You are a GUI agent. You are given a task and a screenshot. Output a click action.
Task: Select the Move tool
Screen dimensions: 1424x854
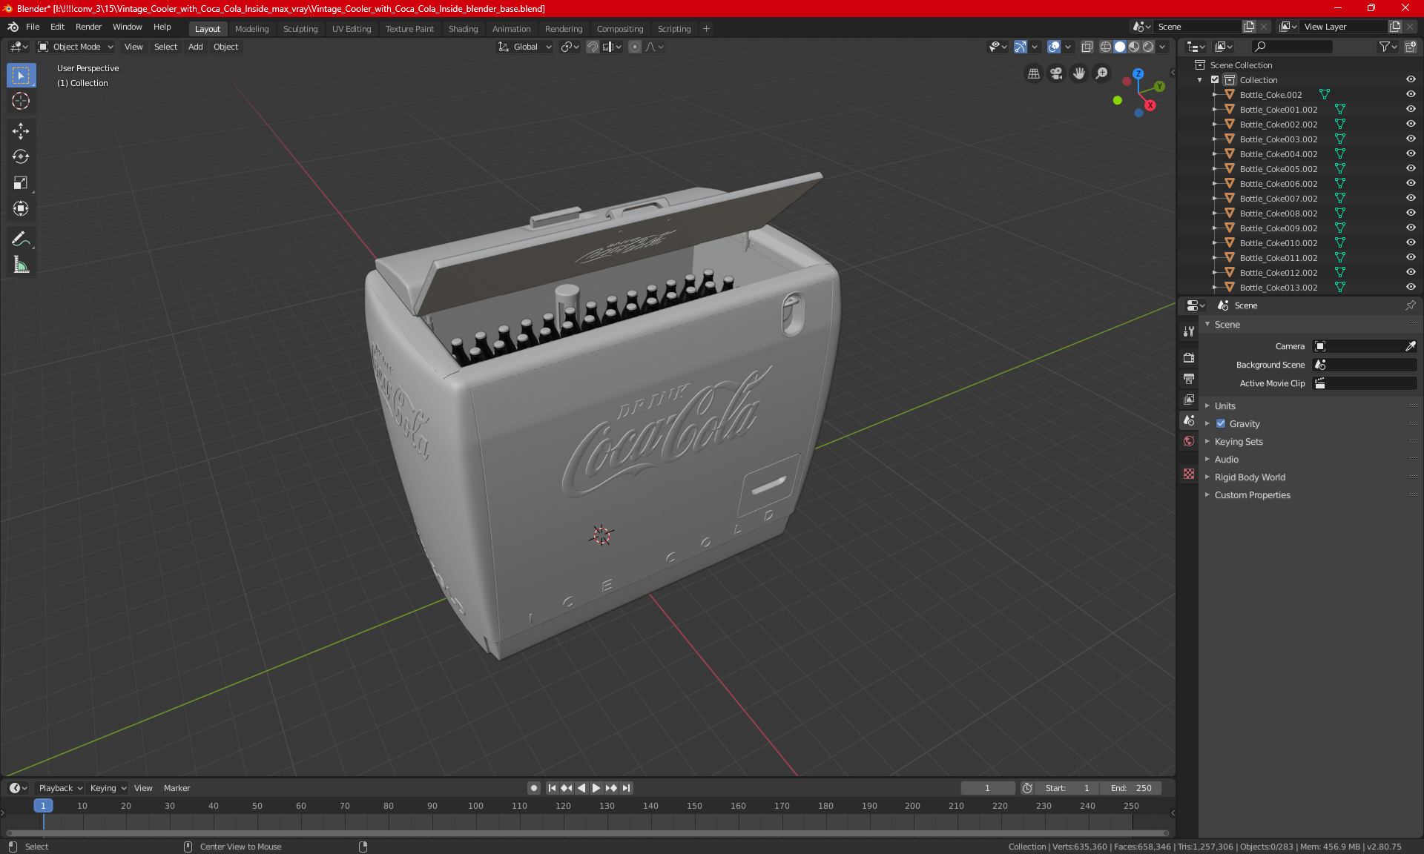click(21, 131)
